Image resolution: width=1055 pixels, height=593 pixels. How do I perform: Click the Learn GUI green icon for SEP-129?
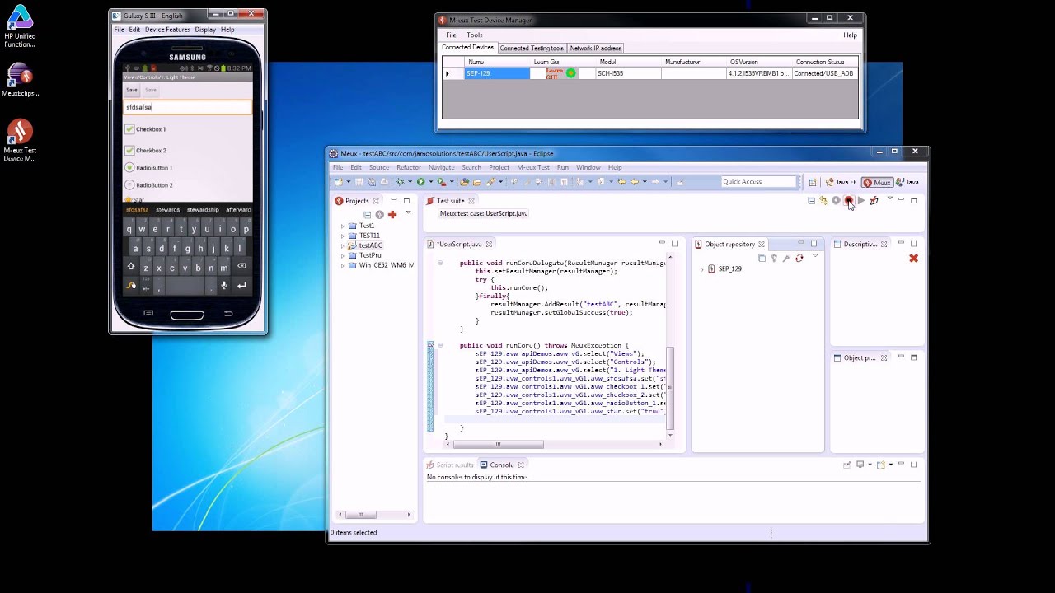pyautogui.click(x=570, y=73)
